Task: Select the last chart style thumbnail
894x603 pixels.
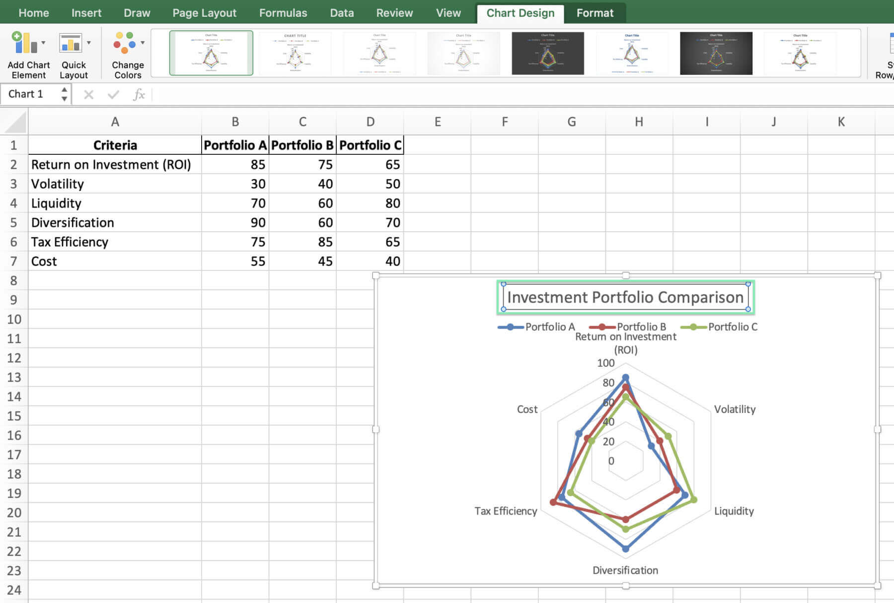Action: [800, 53]
